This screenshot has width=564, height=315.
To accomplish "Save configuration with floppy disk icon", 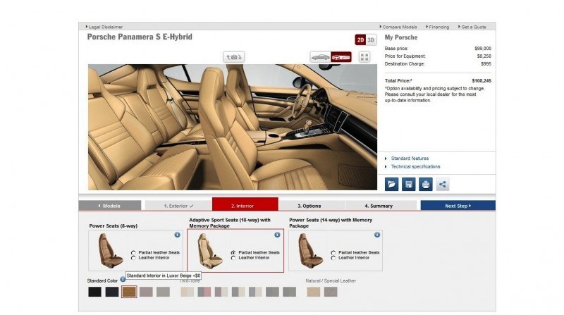I will [409, 185].
